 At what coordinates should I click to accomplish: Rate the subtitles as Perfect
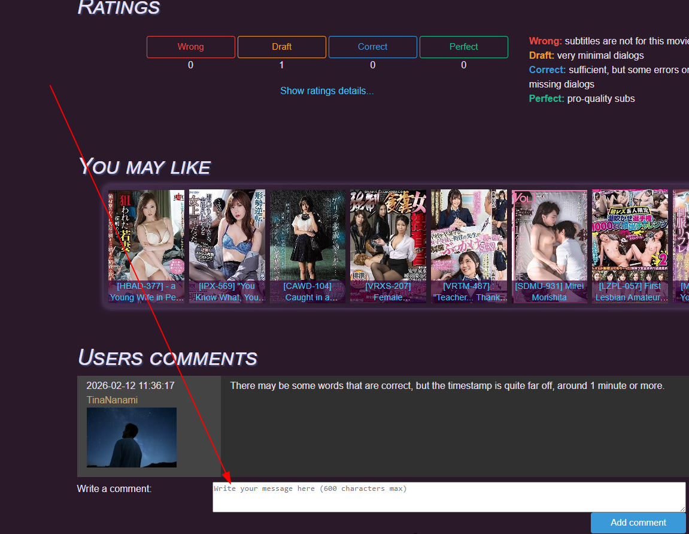pos(463,47)
